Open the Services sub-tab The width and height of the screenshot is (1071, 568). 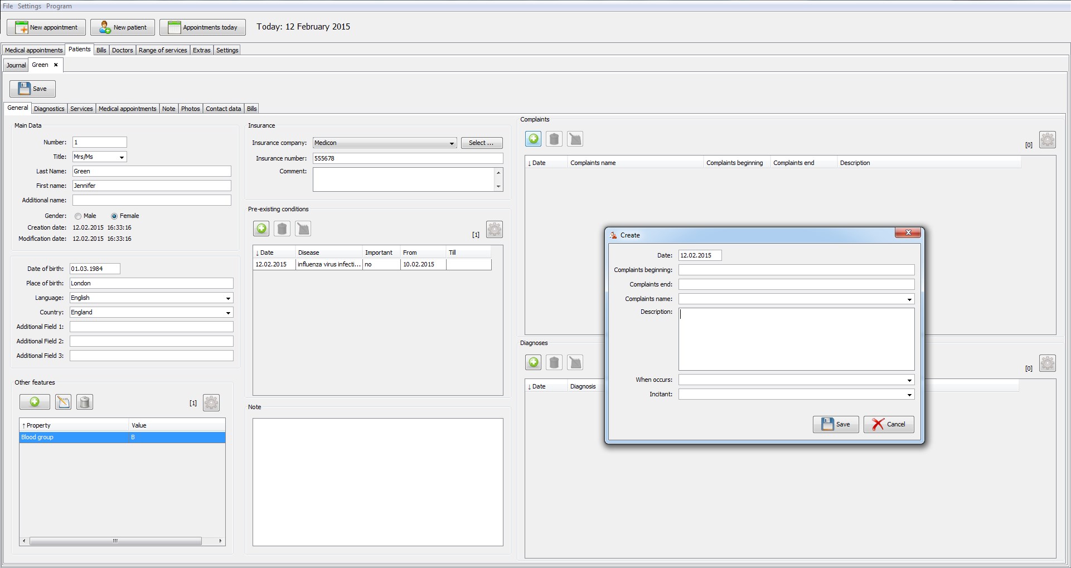point(81,109)
